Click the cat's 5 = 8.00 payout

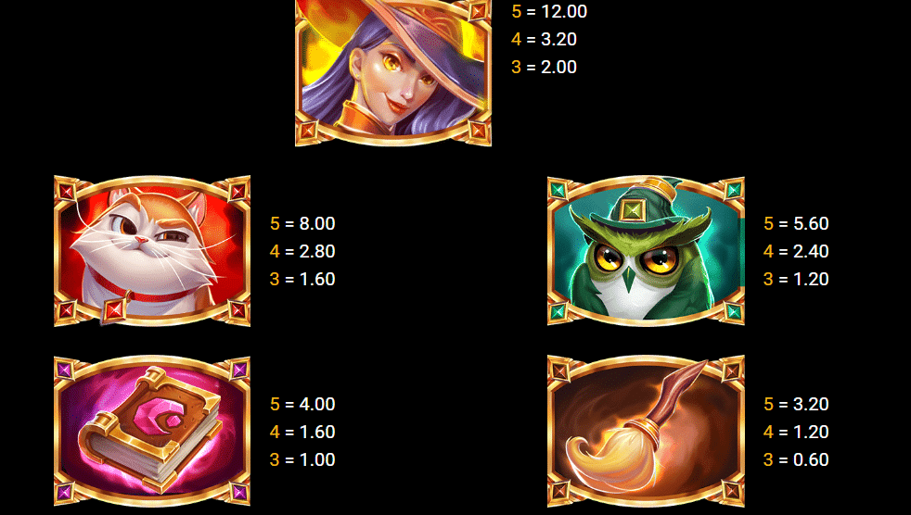click(302, 224)
